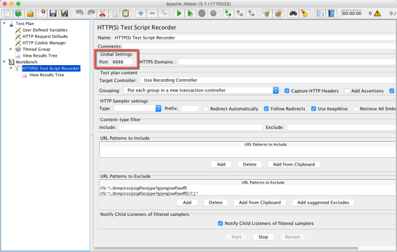Viewport: 397px width, 252px height.
Task: Enable the Retrieve All Embedded checkbox
Action: pos(356,109)
